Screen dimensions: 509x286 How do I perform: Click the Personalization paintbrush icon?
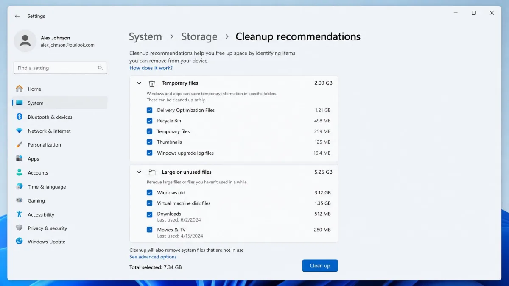[20, 144]
